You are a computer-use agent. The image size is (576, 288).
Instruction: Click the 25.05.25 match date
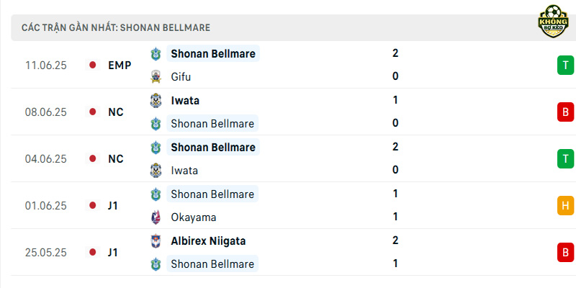pos(46,253)
